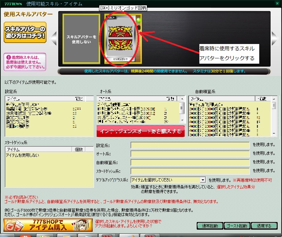The height and width of the screenshot is (237, 282).
Task: Focus the オート系 selected item field
Action: pos(190,154)
